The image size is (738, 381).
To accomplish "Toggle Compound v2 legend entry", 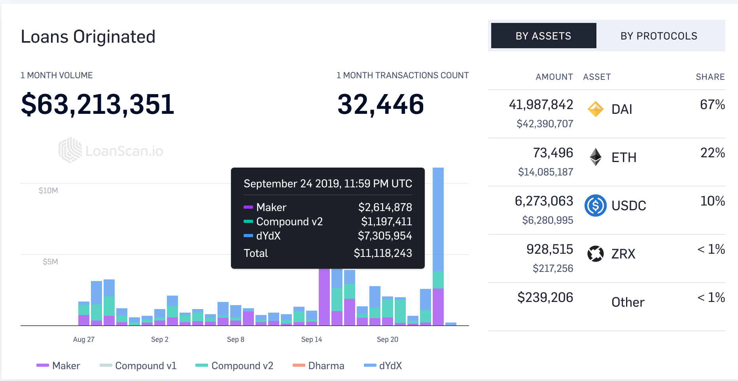I will [235, 366].
